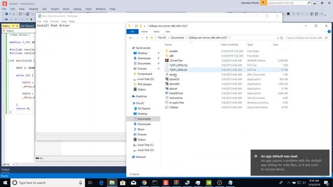The image size is (333, 187).
Task: Expand path chevron after This PC
Action: click(169, 38)
